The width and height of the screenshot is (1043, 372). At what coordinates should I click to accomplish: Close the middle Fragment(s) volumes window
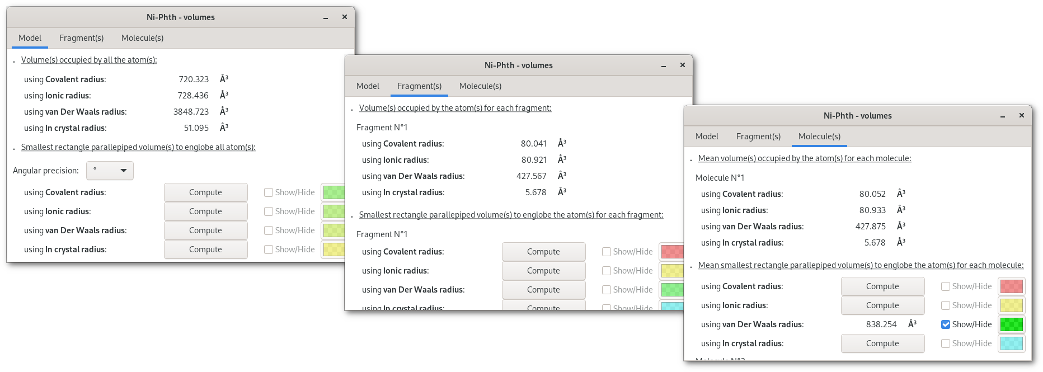click(x=683, y=65)
